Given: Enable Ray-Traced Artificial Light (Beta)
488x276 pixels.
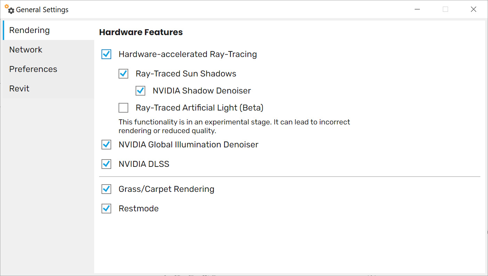Looking at the screenshot, I should point(123,108).
